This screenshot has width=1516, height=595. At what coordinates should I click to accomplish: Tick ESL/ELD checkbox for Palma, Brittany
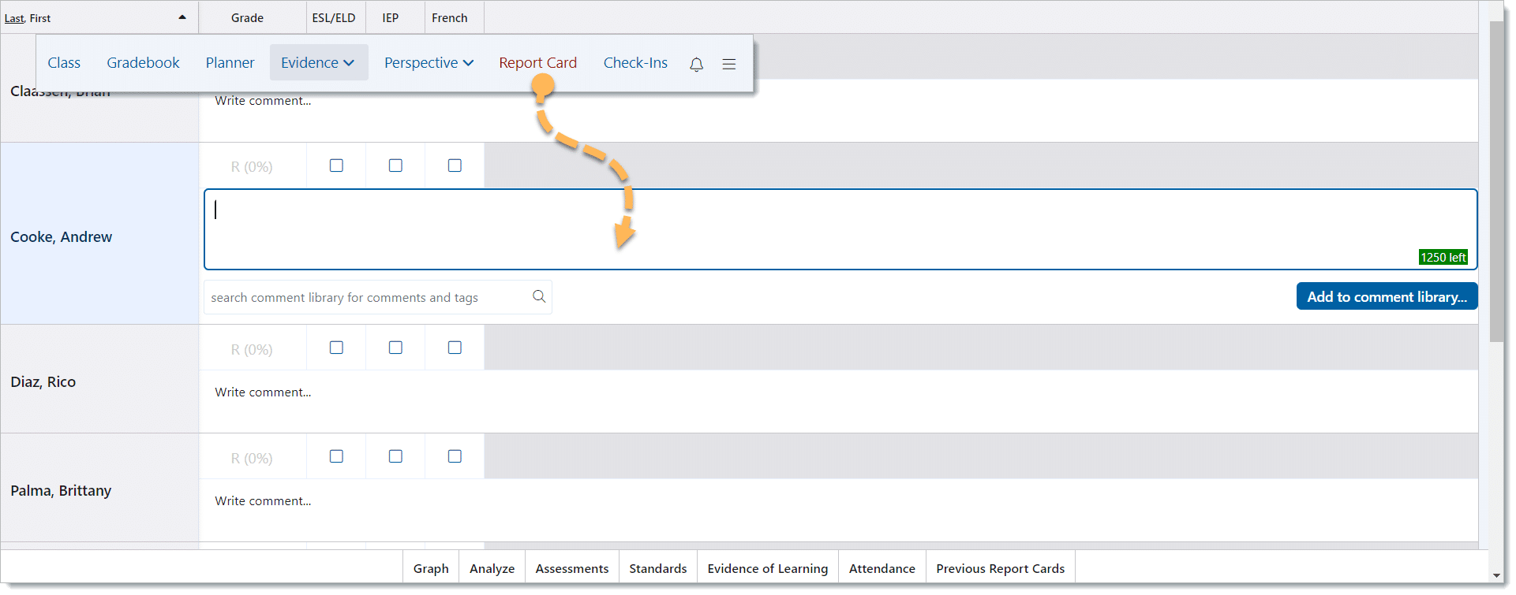click(336, 456)
